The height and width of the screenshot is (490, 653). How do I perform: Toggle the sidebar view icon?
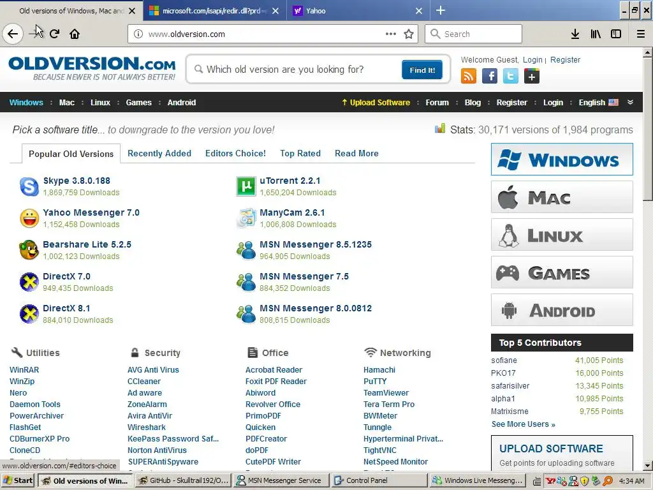click(x=616, y=34)
